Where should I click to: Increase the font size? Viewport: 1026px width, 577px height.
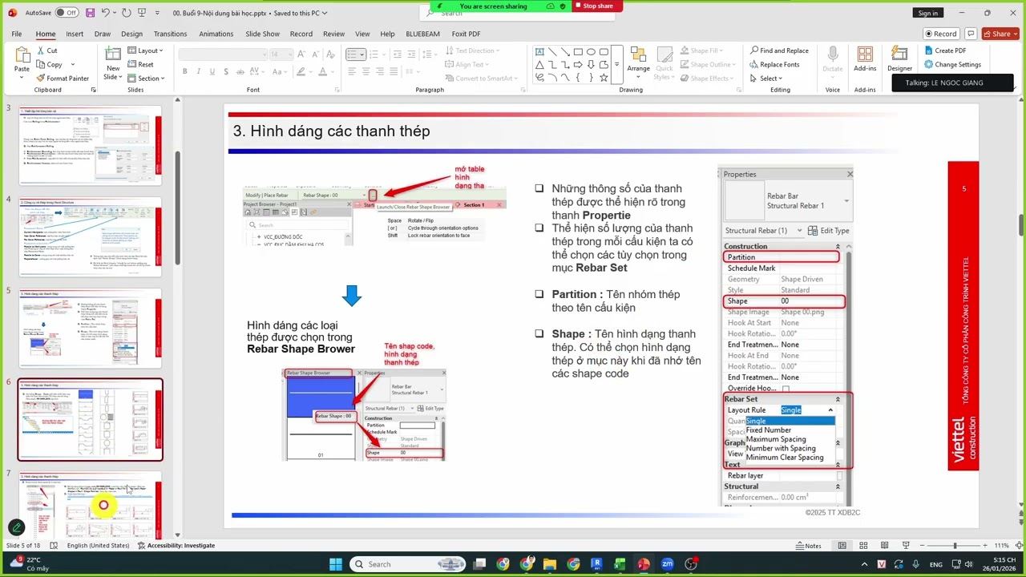pyautogui.click(x=304, y=54)
